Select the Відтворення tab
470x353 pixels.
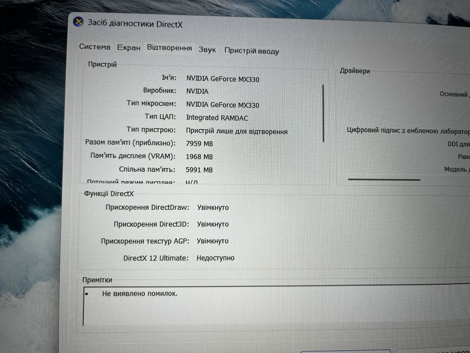(x=169, y=48)
